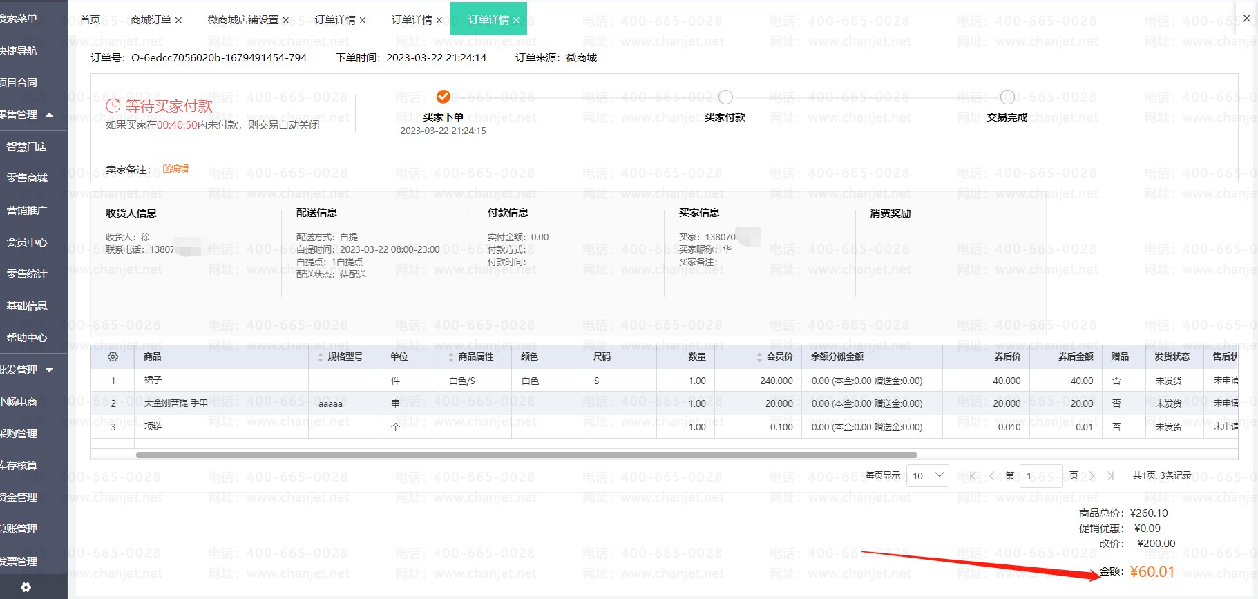The width and height of the screenshot is (1258, 599).
Task: Switch to the 首页 tab
Action: point(90,20)
